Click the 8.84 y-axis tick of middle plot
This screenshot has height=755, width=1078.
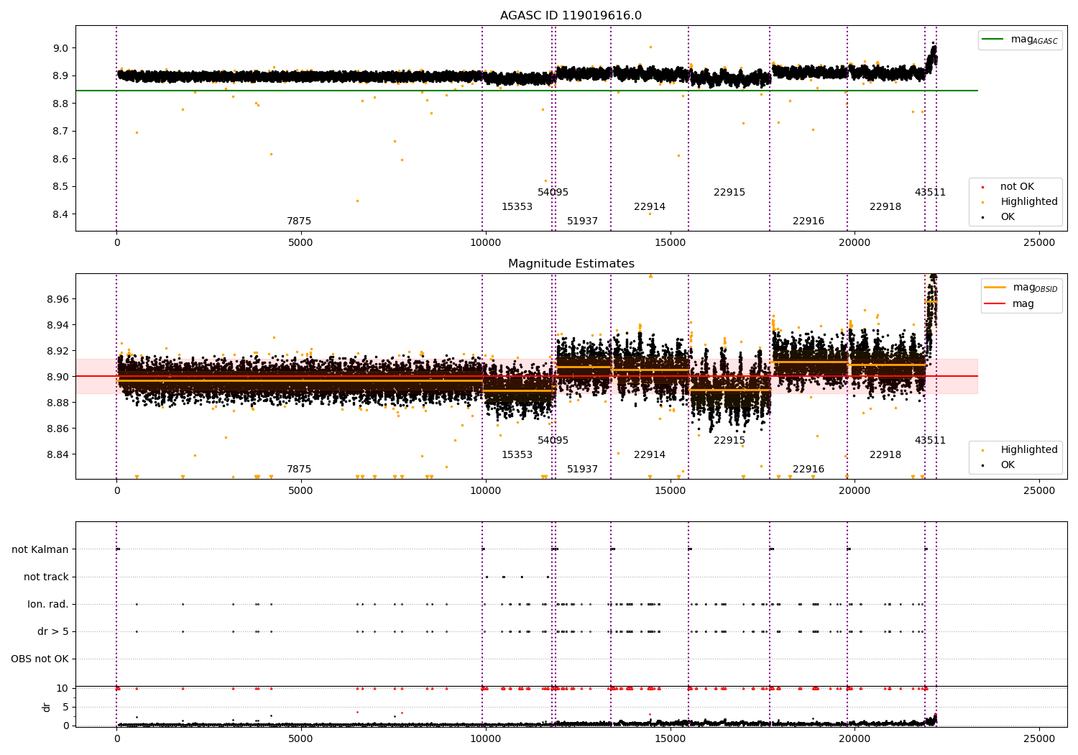(x=57, y=454)
